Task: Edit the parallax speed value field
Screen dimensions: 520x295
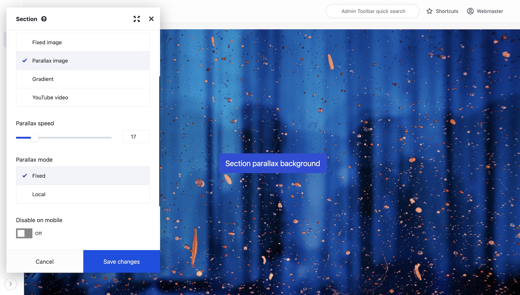Action: point(136,137)
